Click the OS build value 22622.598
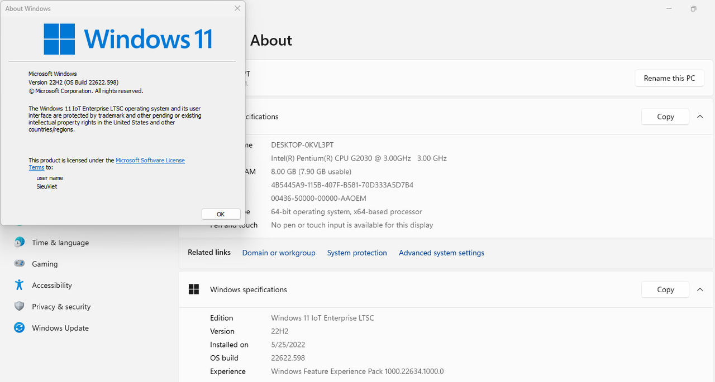 (288, 358)
